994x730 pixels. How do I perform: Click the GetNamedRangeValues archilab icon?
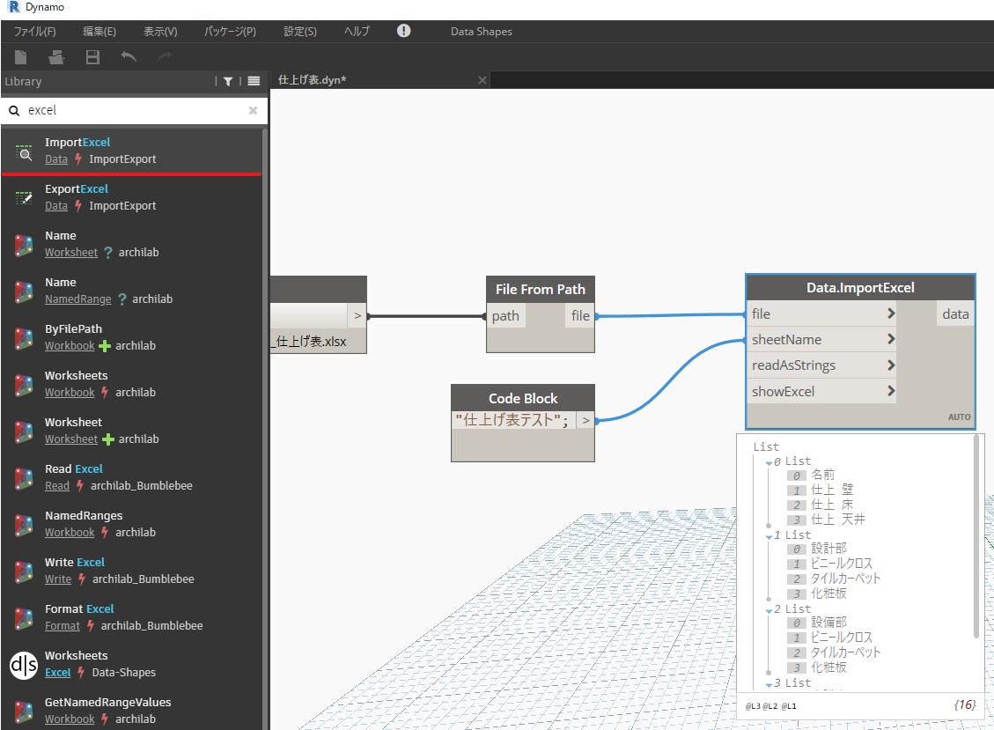[x=24, y=711]
